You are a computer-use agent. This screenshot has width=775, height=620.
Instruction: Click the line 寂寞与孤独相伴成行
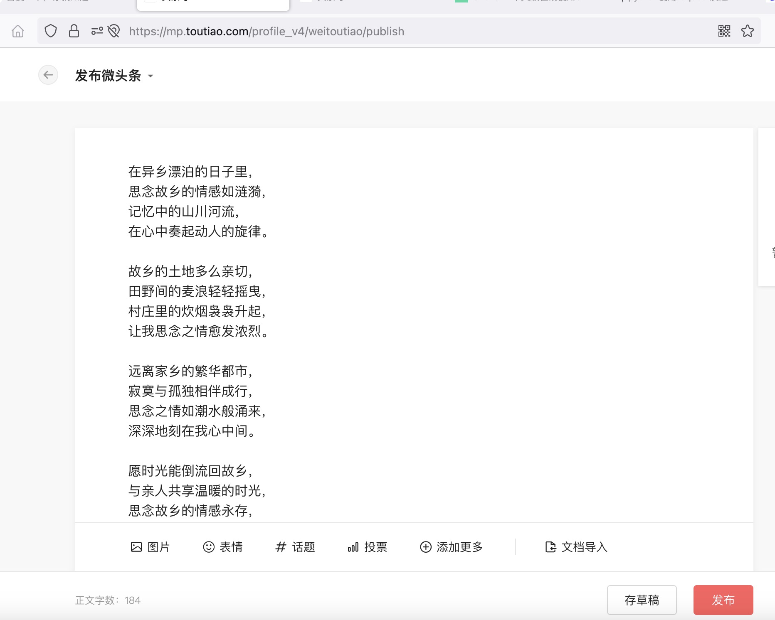190,391
